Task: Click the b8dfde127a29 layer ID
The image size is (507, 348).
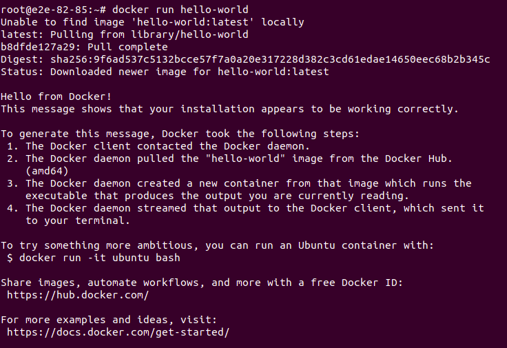Action: (38, 48)
